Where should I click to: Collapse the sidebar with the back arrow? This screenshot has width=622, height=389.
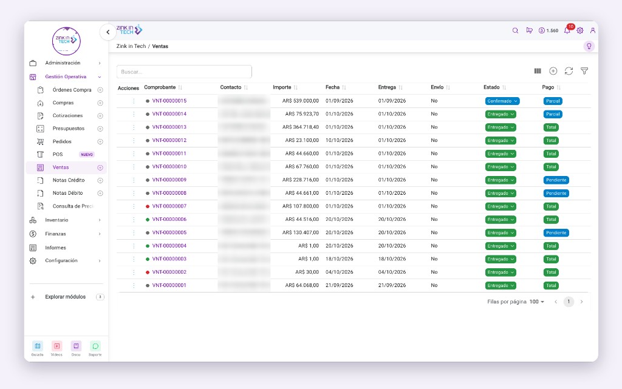pyautogui.click(x=108, y=32)
